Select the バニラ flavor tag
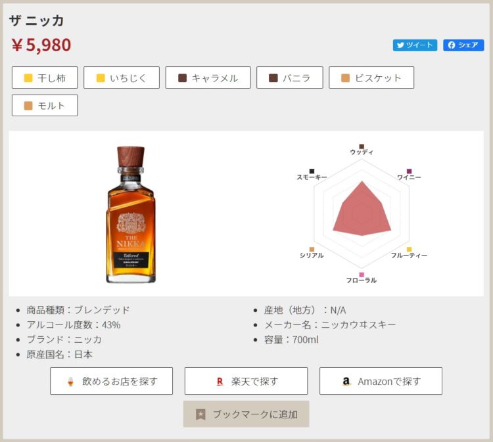 [x=290, y=77]
